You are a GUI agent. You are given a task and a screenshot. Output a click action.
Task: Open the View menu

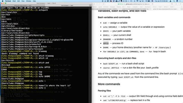[x=23, y=1]
